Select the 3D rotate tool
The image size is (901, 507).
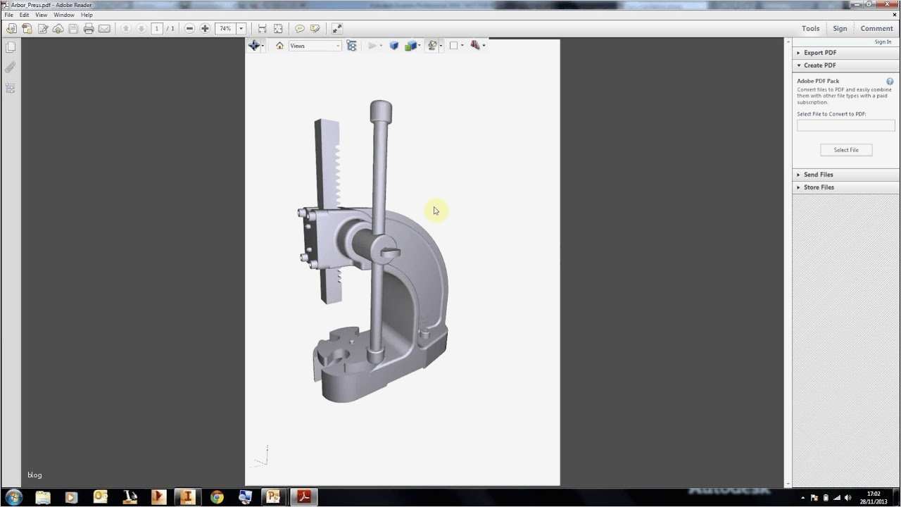click(254, 46)
